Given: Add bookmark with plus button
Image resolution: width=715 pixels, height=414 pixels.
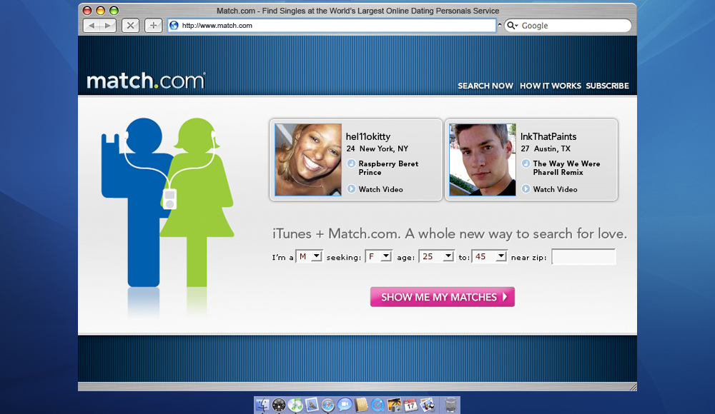Looking at the screenshot, I should [153, 26].
